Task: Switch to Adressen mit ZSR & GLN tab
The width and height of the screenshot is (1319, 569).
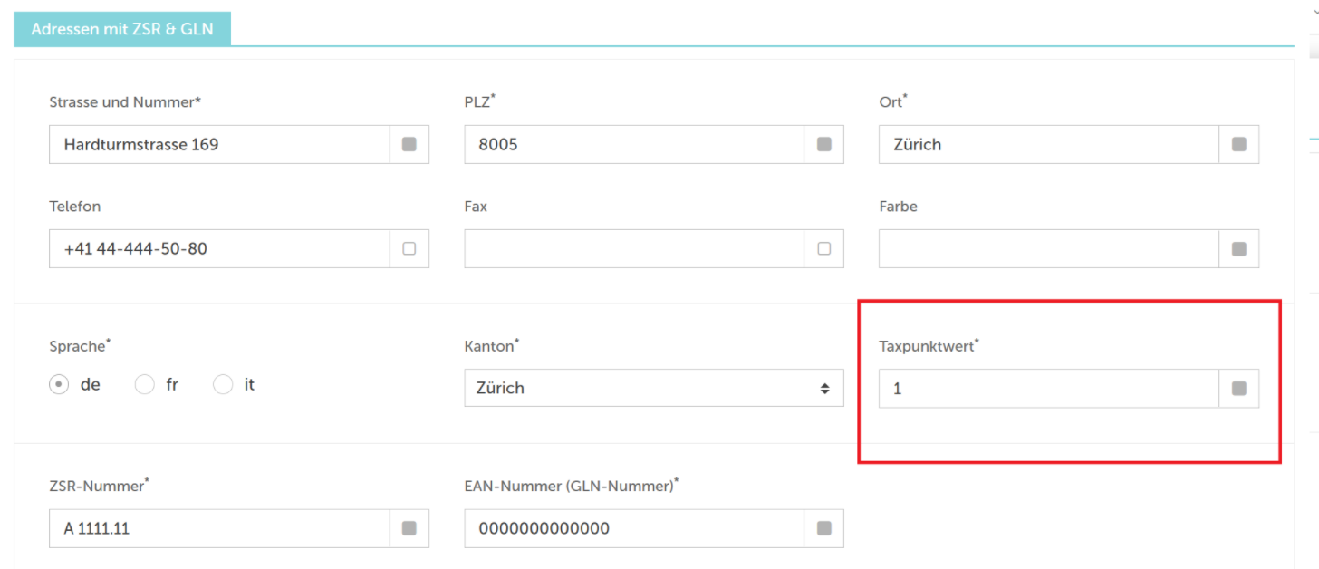Action: pyautogui.click(x=122, y=29)
